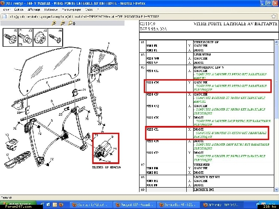Open the Outils menu
Screen dimensions: 279x209
click(x=88, y=9)
